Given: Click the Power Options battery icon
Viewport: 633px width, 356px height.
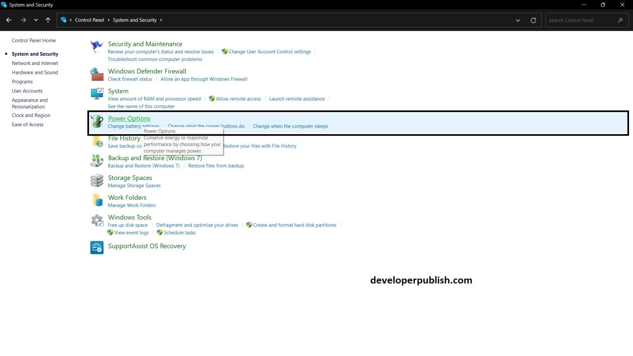Looking at the screenshot, I should 96,121.
